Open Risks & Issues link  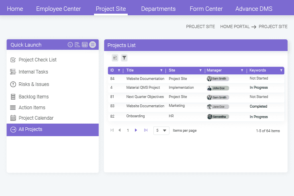[x=34, y=84]
